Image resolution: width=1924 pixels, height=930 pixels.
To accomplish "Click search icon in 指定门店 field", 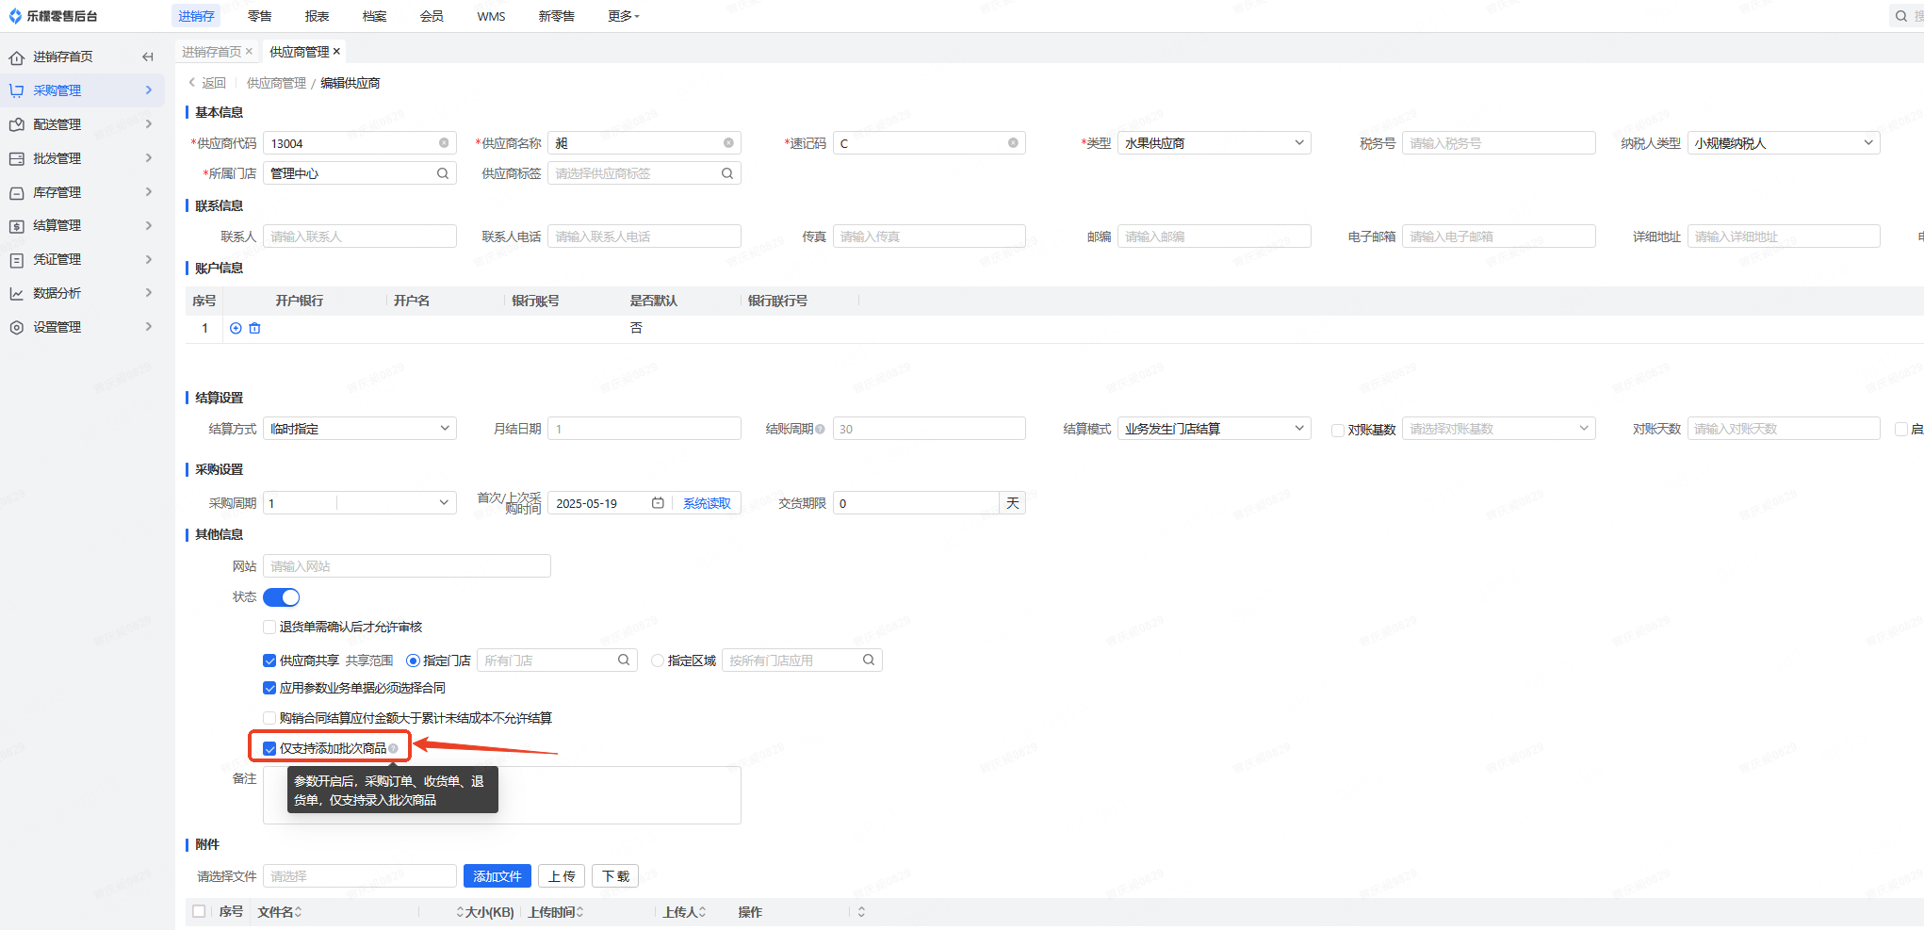I will point(624,661).
